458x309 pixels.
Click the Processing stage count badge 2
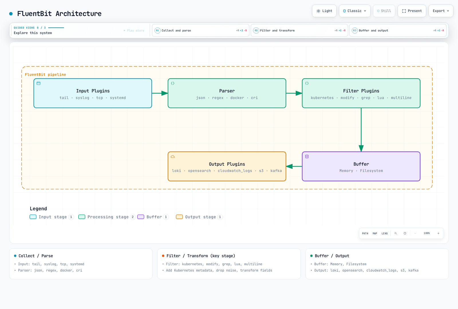(133, 217)
